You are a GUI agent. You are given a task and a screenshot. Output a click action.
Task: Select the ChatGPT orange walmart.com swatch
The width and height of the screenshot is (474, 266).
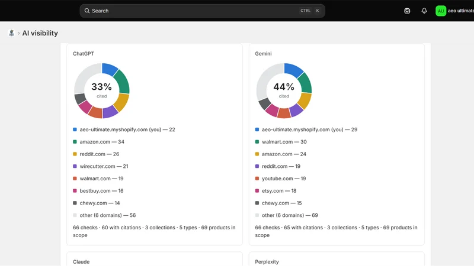point(75,179)
